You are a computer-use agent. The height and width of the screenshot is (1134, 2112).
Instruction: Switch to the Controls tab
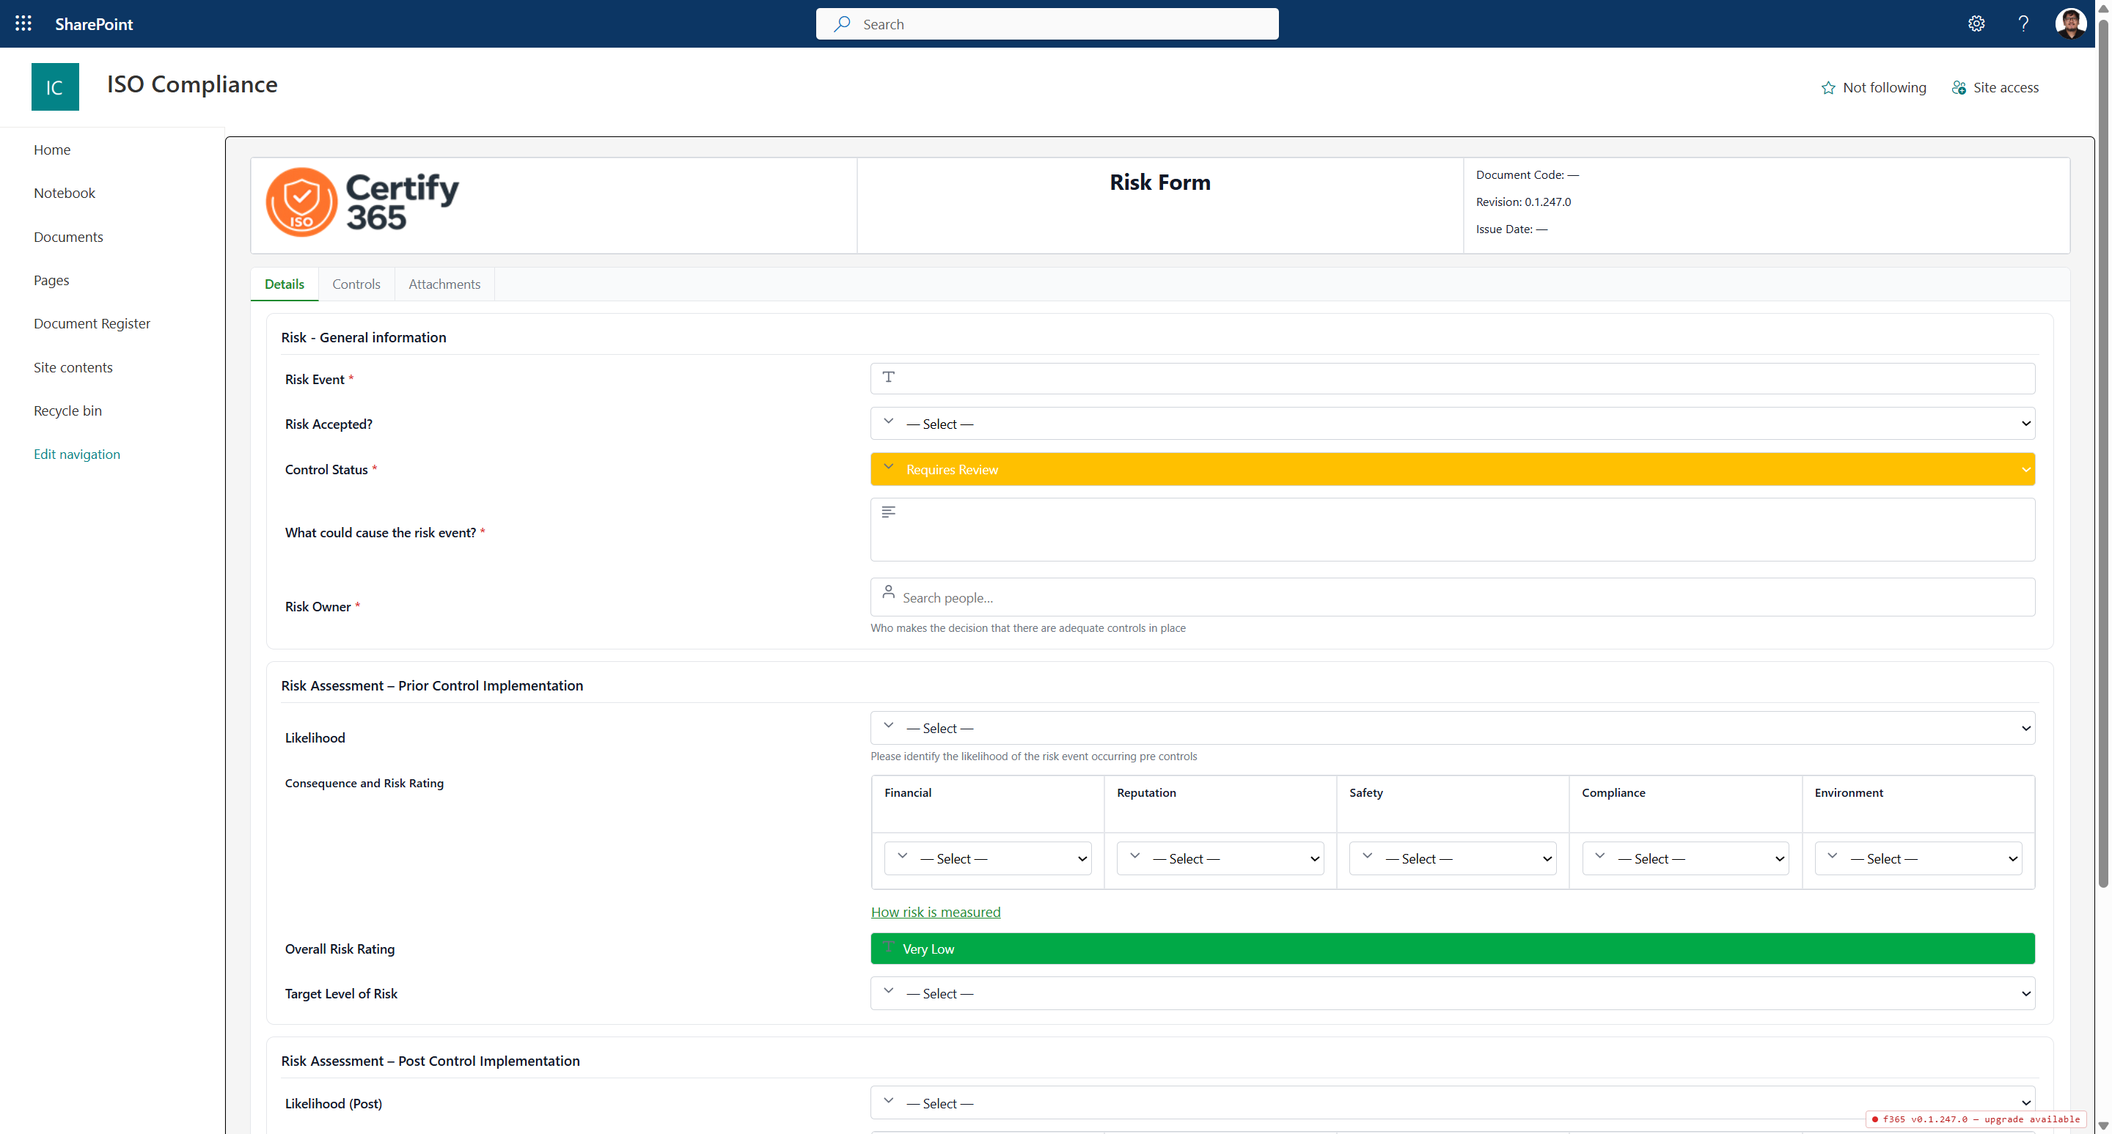[356, 284]
